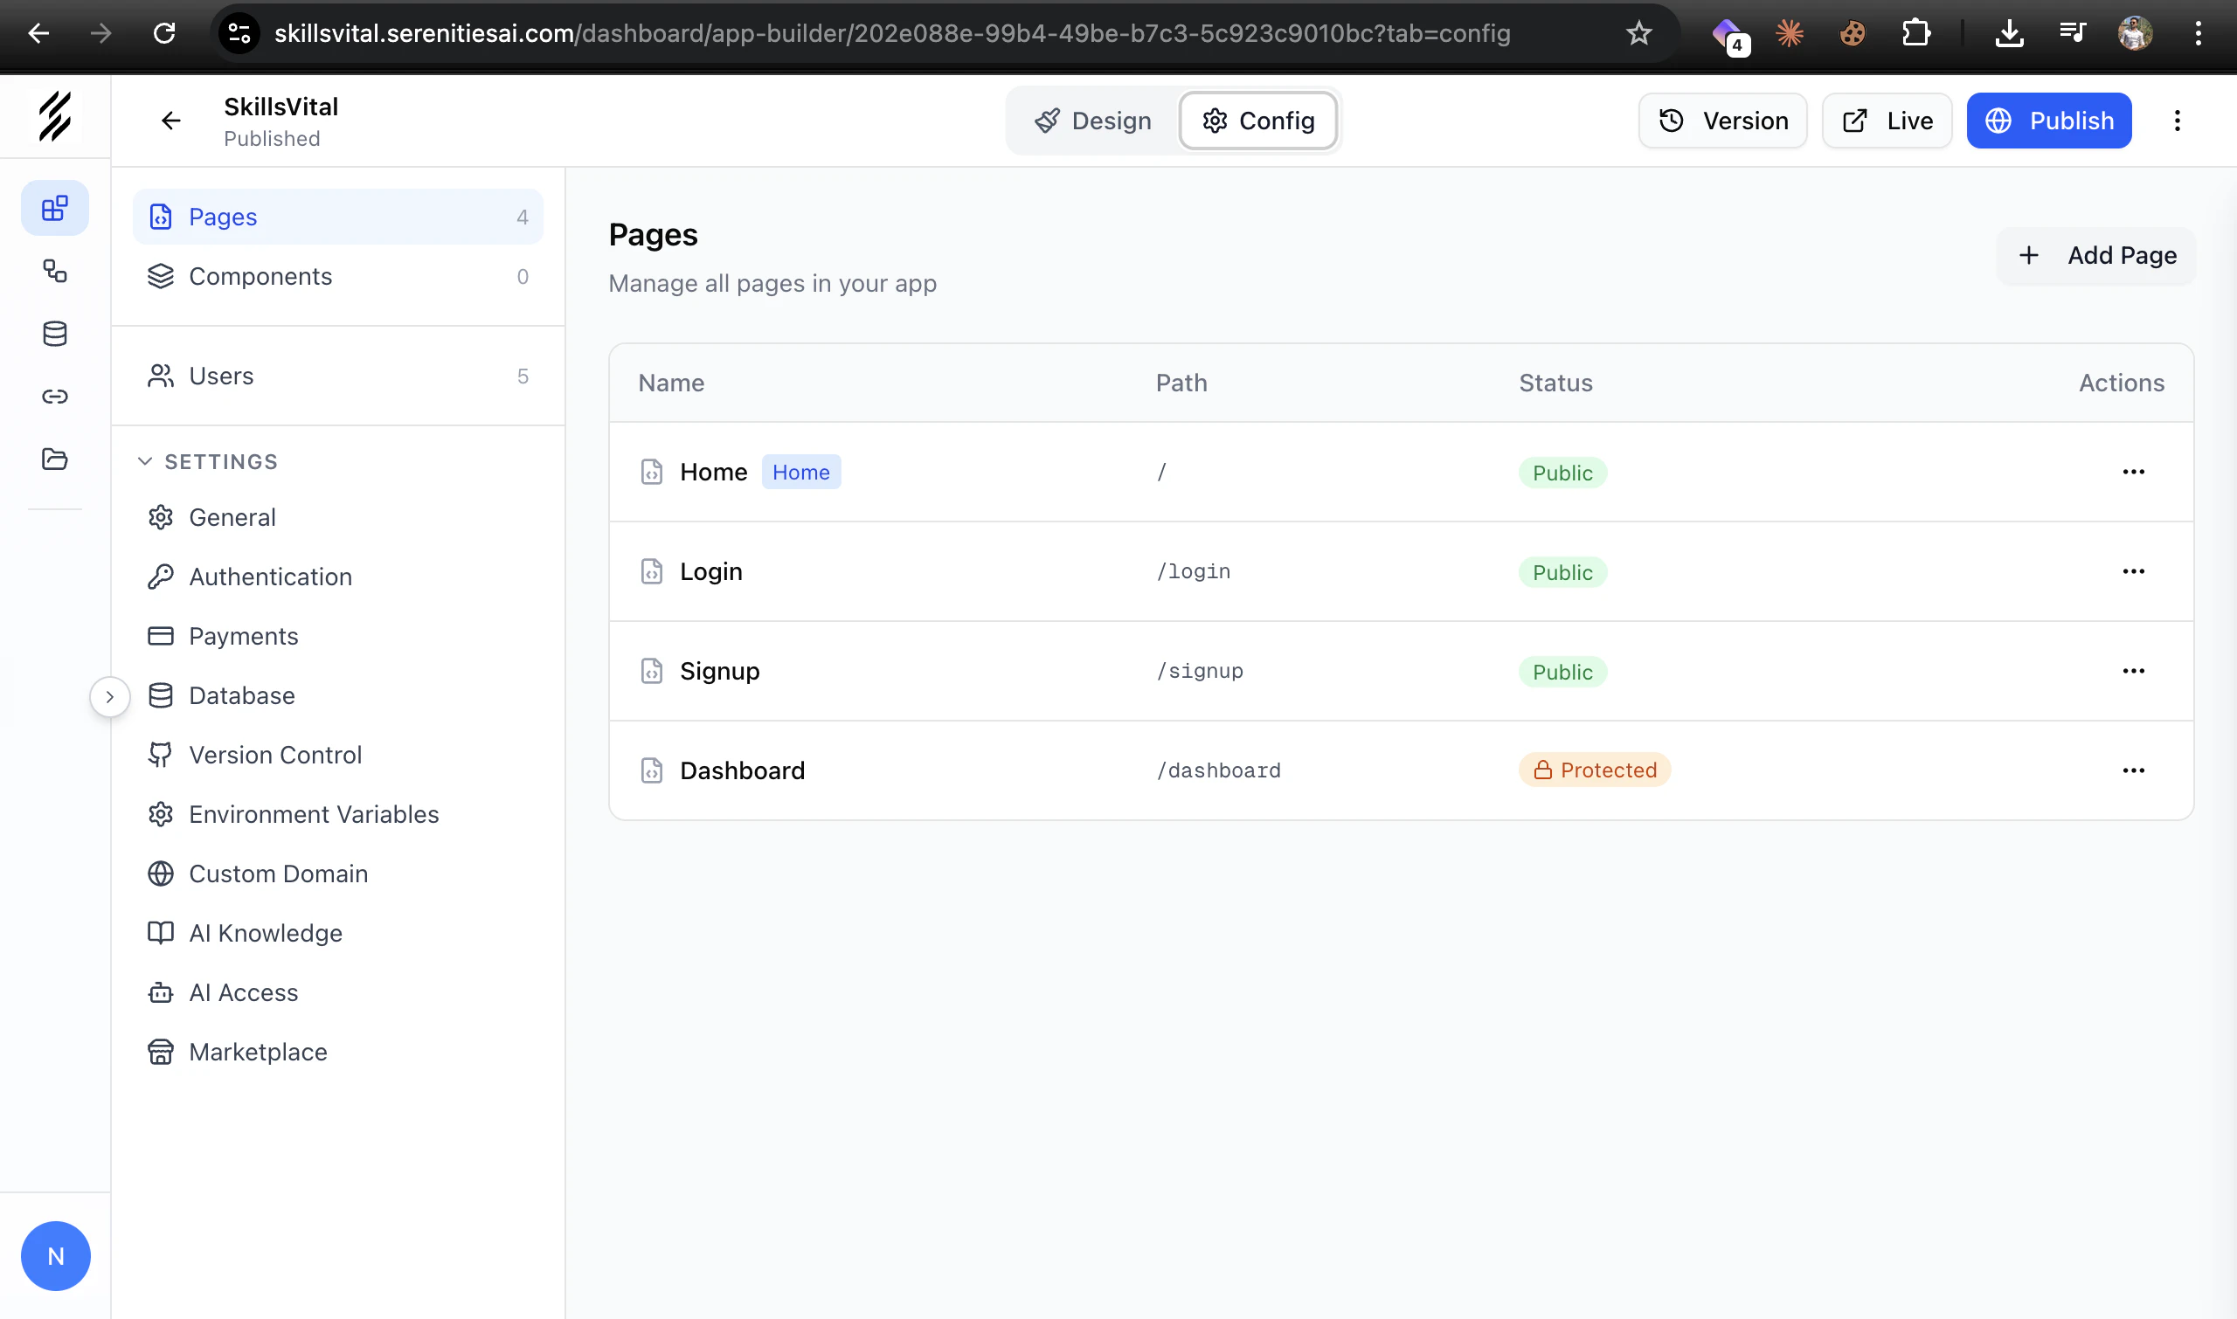Open actions menu for Login page
Viewport: 2237px width, 1319px height.
coord(2132,571)
